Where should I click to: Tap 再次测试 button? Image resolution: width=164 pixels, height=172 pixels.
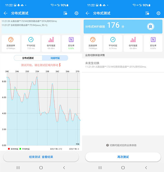coord(123,157)
